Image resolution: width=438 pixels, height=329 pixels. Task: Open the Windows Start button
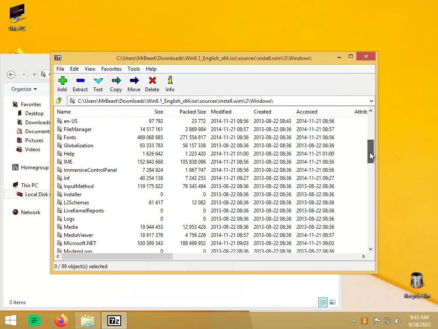click(x=11, y=320)
